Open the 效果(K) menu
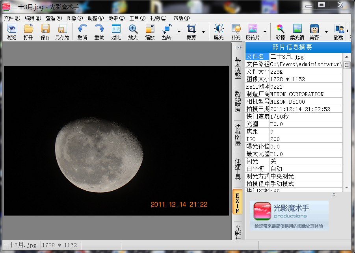This screenshot has width=355, height=253. coord(116,18)
